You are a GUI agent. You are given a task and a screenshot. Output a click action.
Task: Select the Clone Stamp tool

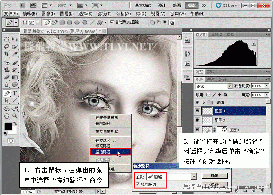click(7, 70)
